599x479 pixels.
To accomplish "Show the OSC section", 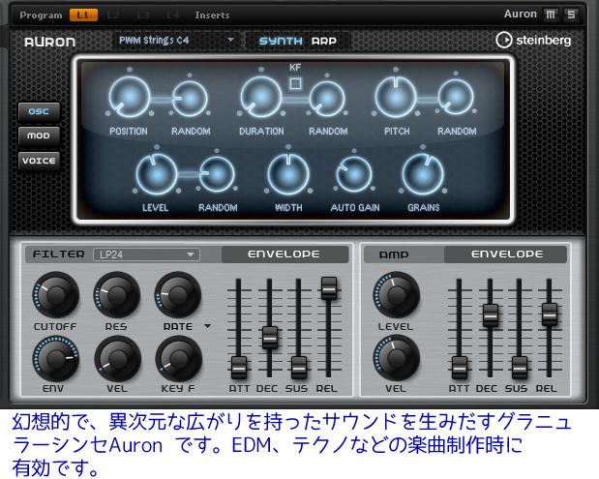I will coord(39,111).
